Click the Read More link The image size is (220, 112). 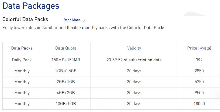click(72, 20)
